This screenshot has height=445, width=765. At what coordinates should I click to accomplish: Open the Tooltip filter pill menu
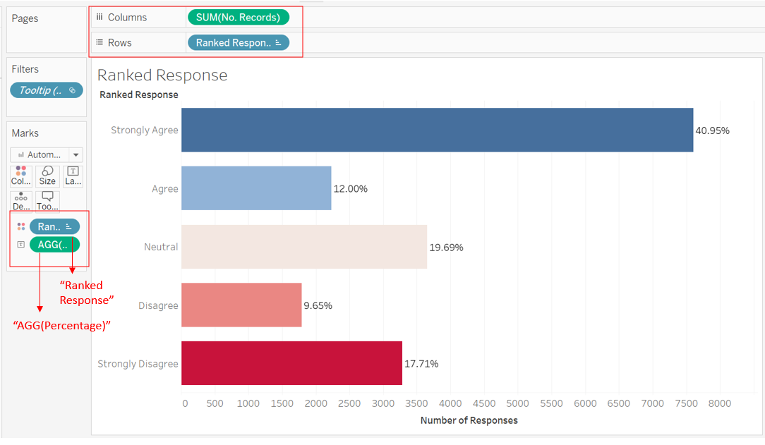coord(47,90)
